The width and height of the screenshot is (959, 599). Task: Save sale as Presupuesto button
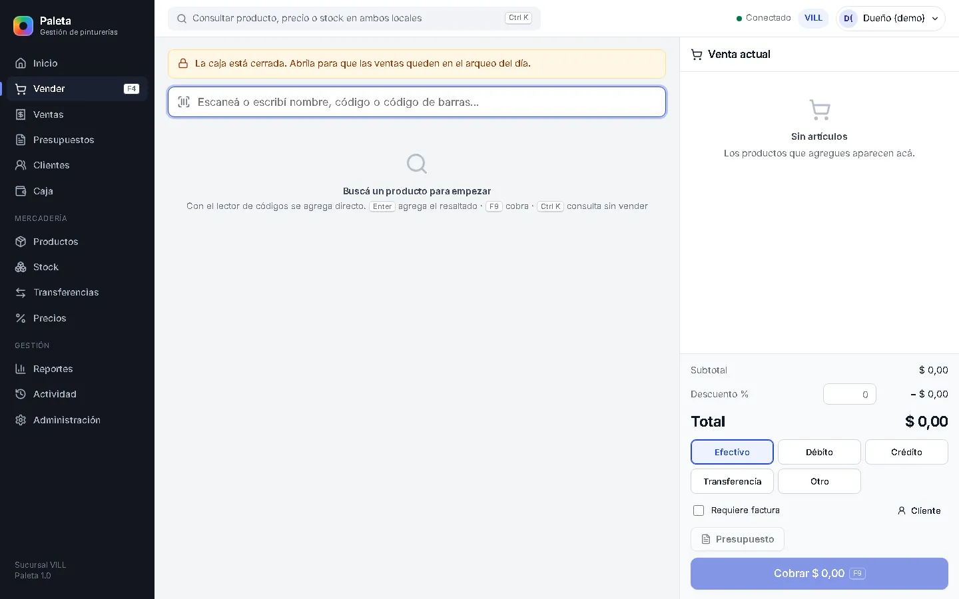click(x=737, y=539)
